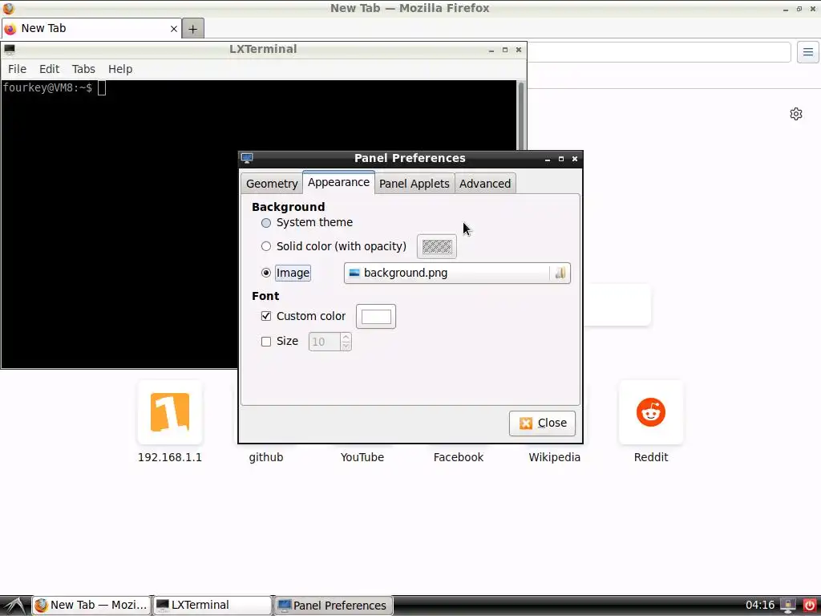Click the Panel Preferences title bar monitor icon
This screenshot has width=821, height=616.
[247, 158]
